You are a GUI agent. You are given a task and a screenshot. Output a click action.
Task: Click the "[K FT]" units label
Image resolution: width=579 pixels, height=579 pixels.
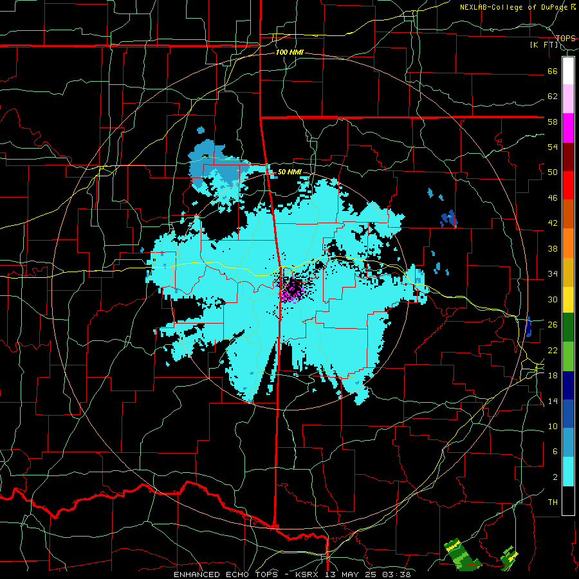[544, 45]
